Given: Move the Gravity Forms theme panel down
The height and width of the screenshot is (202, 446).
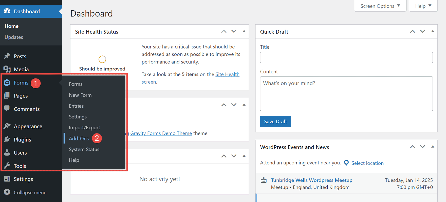Looking at the screenshot, I should 234,105.
